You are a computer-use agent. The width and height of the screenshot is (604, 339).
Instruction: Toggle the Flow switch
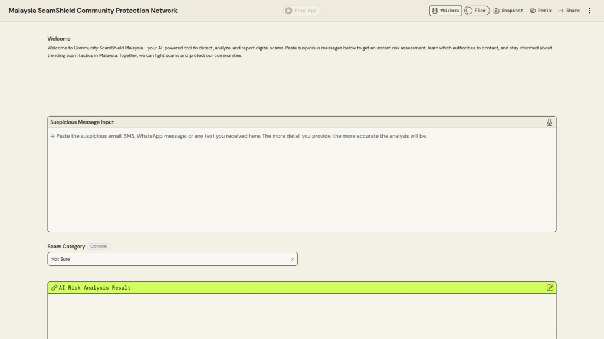[477, 11]
